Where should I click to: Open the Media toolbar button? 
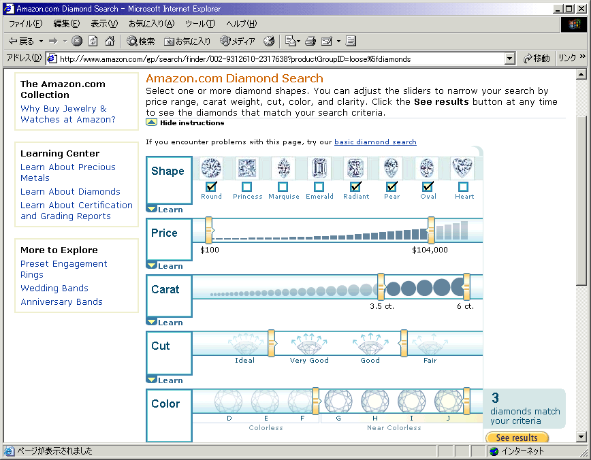pyautogui.click(x=238, y=41)
